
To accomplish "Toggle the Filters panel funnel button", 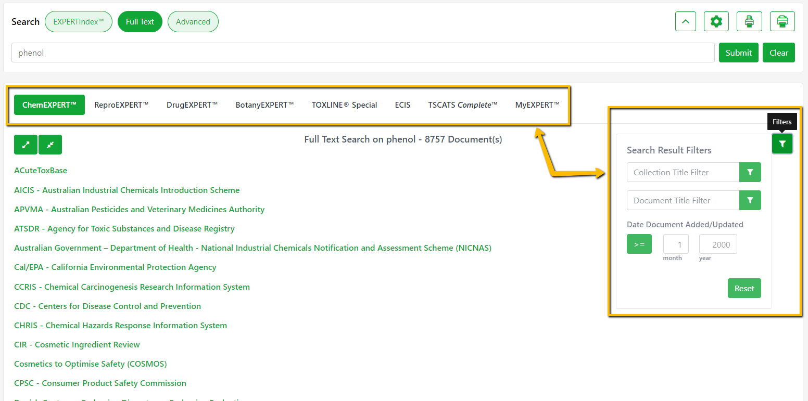I will 782,144.
